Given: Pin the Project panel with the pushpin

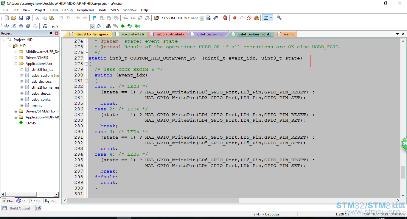Looking at the screenshot, I should click(x=51, y=33).
